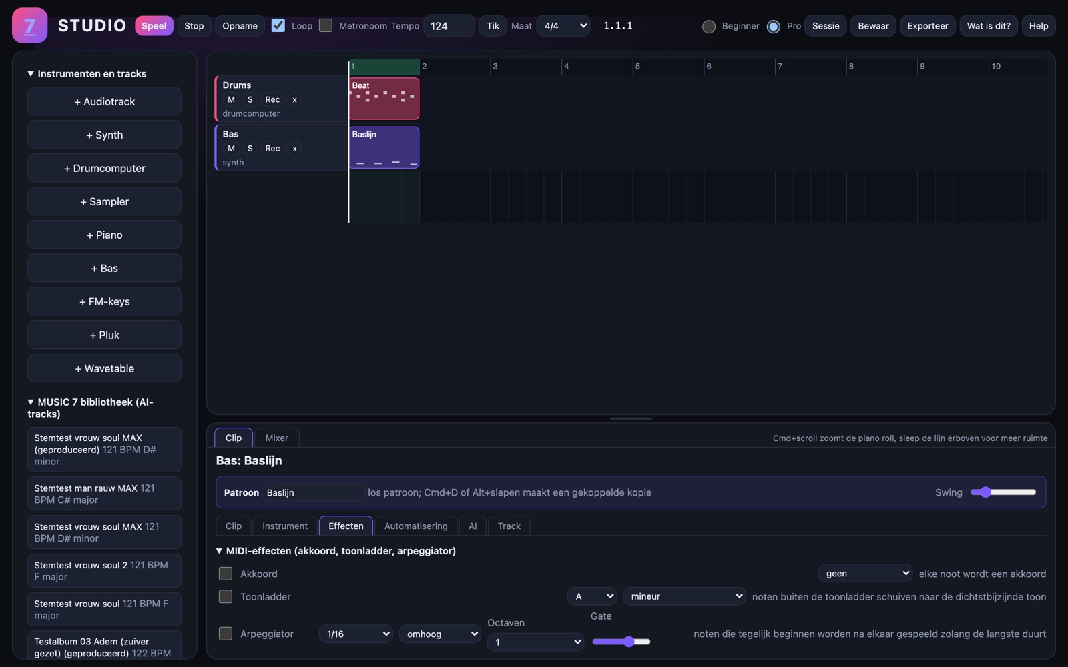Open the arpeggiator direction omhoog dropdown
This screenshot has height=667, width=1068.
coord(440,634)
